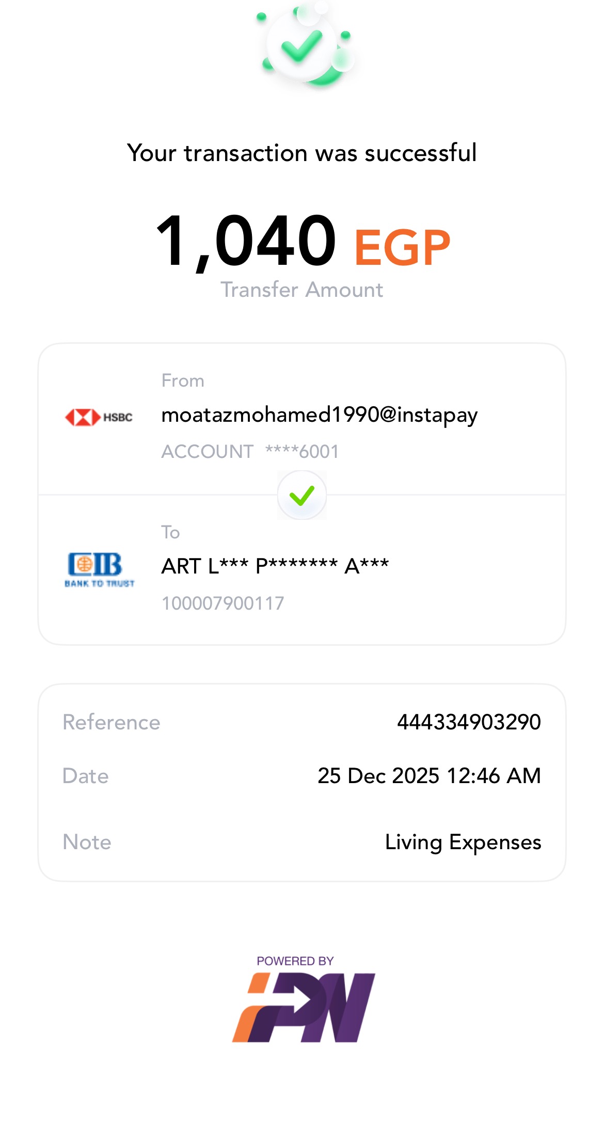Select the Living Expenses note value

point(463,842)
